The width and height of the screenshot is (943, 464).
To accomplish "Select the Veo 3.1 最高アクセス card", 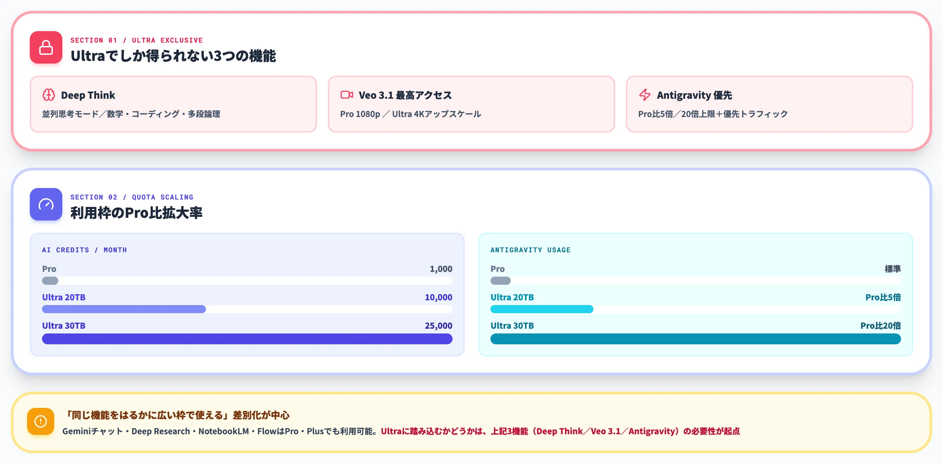I will pos(471,104).
